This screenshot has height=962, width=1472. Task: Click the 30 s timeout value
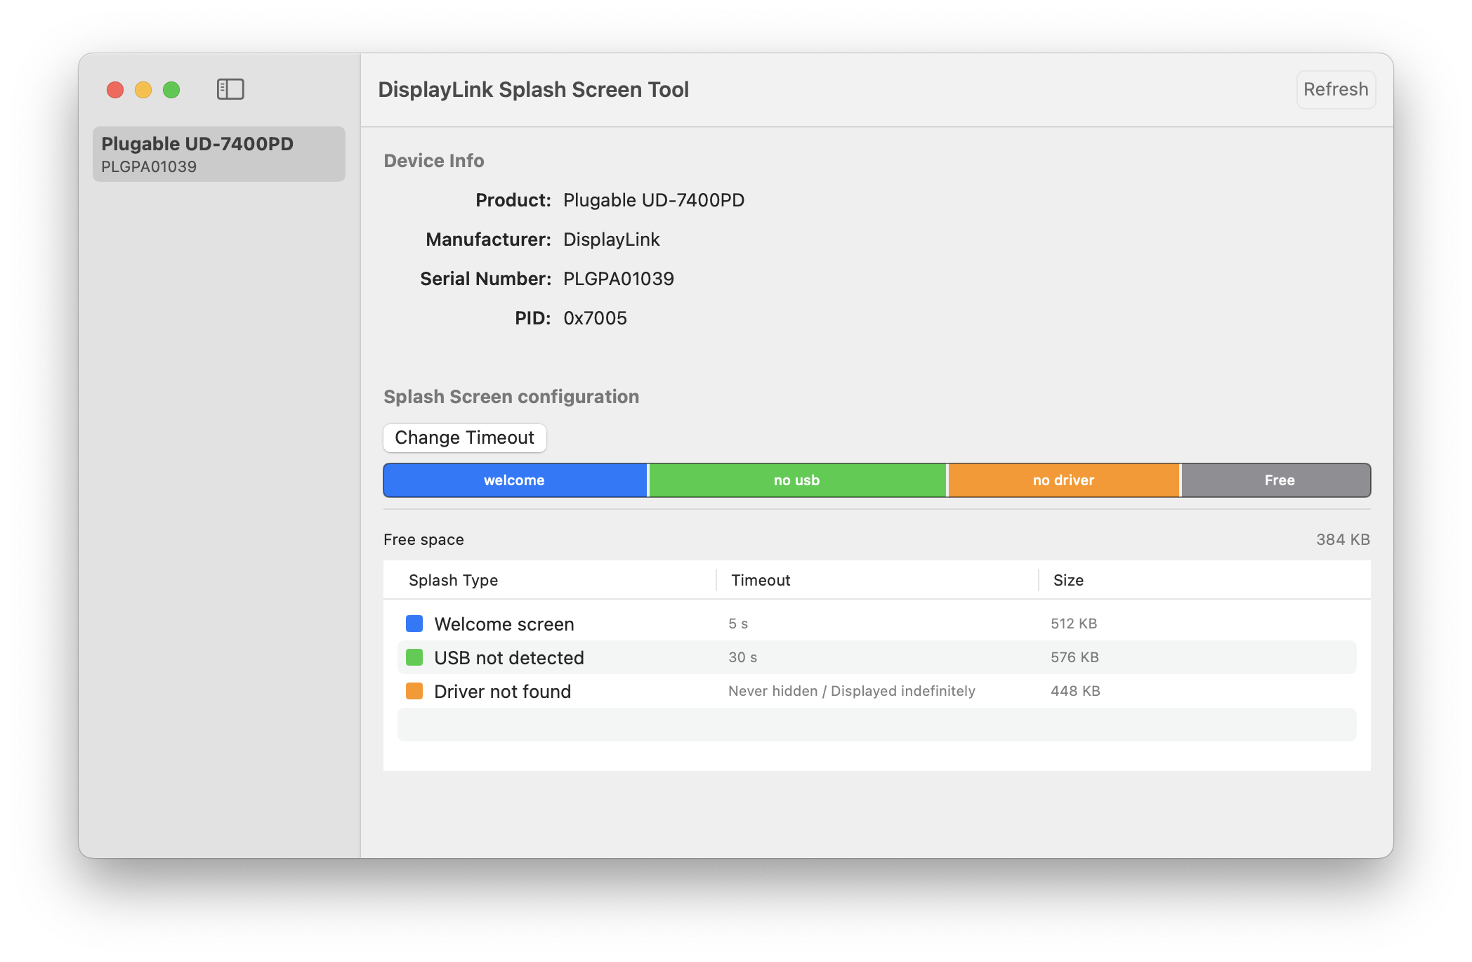[742, 657]
